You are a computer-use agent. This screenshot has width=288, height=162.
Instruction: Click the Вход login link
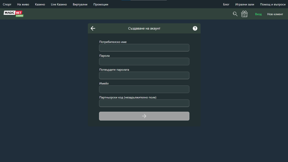pyautogui.click(x=258, y=14)
